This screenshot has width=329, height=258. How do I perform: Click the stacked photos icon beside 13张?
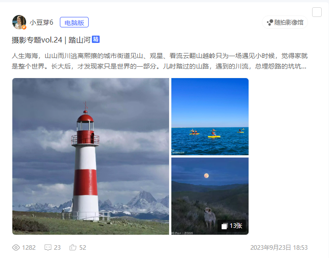click(x=224, y=226)
